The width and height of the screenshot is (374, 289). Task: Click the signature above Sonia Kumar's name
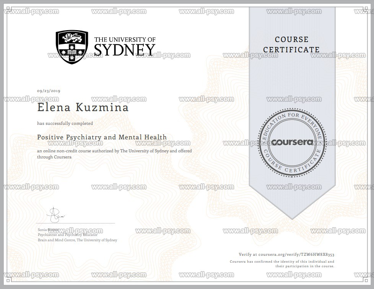[x=55, y=215]
